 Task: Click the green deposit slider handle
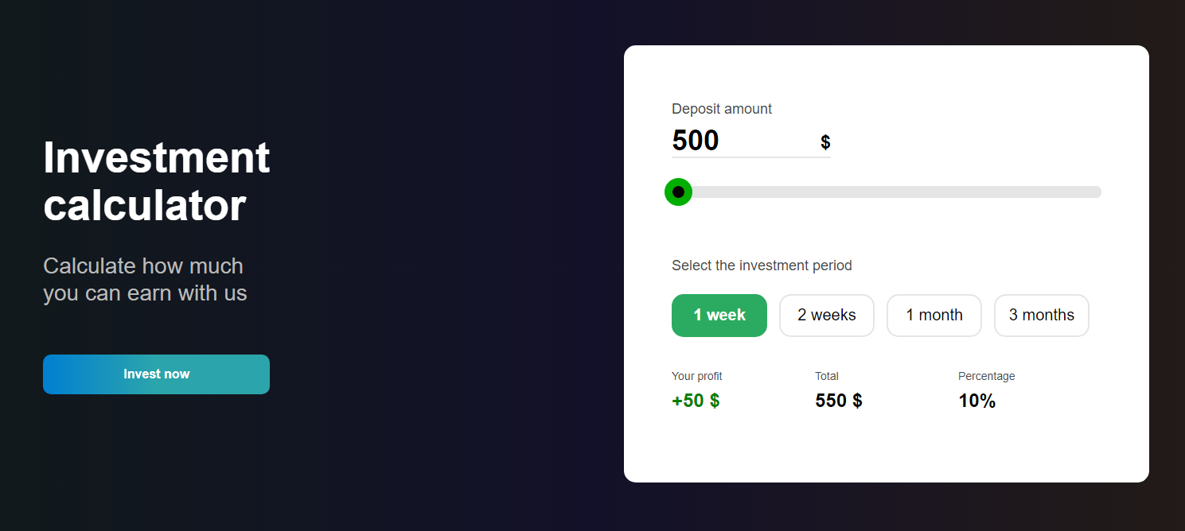point(678,192)
